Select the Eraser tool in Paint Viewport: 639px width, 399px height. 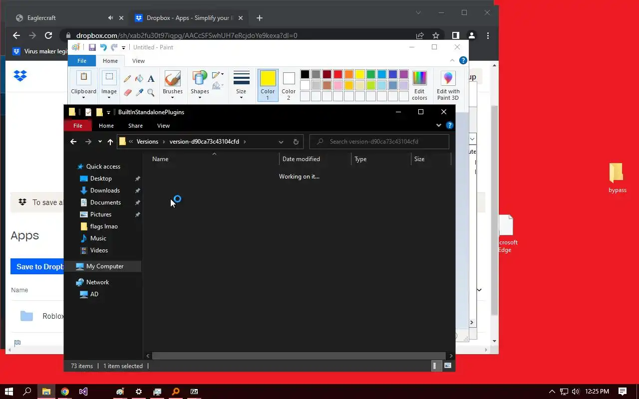coord(127,92)
